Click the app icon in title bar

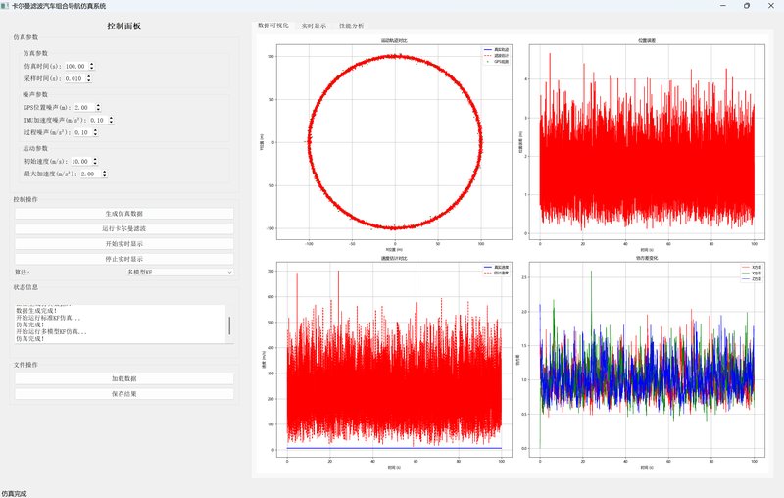tap(6, 6)
